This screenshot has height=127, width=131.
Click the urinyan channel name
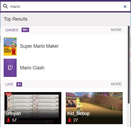(14, 113)
